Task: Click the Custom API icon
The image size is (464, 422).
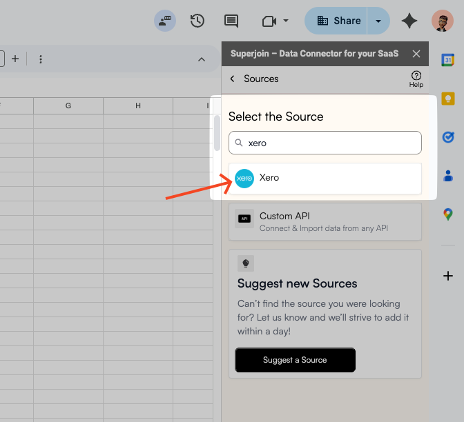Action: (x=244, y=219)
